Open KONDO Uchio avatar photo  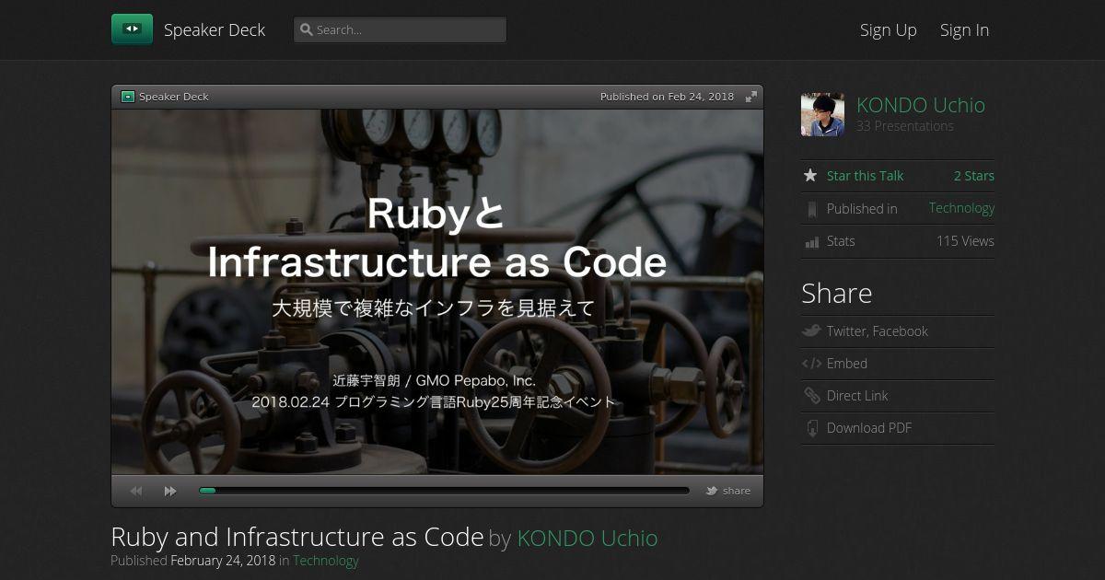click(822, 114)
